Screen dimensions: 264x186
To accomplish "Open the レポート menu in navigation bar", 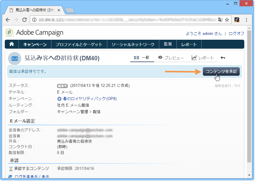I will 189,44.
